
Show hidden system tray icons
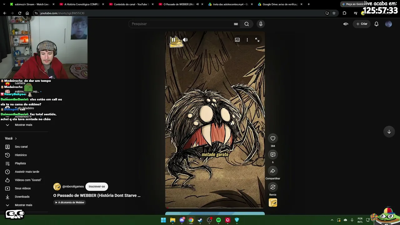click(332, 220)
